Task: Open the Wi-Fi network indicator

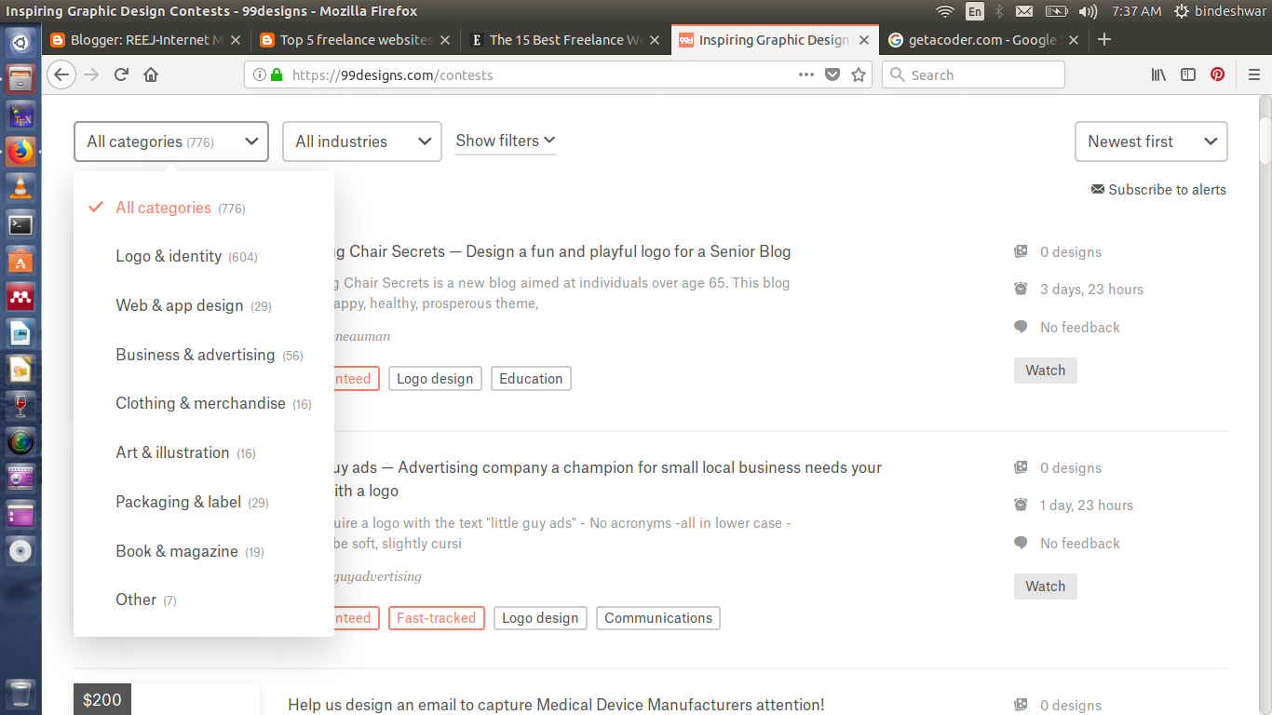Action: pyautogui.click(x=945, y=11)
